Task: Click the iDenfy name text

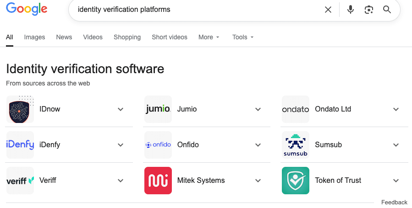Action: click(49, 144)
